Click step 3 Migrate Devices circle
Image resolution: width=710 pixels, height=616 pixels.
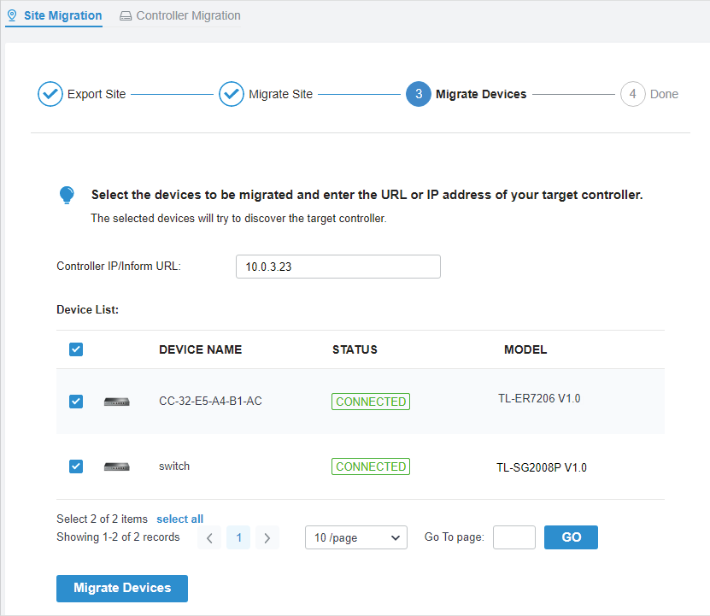pos(419,94)
